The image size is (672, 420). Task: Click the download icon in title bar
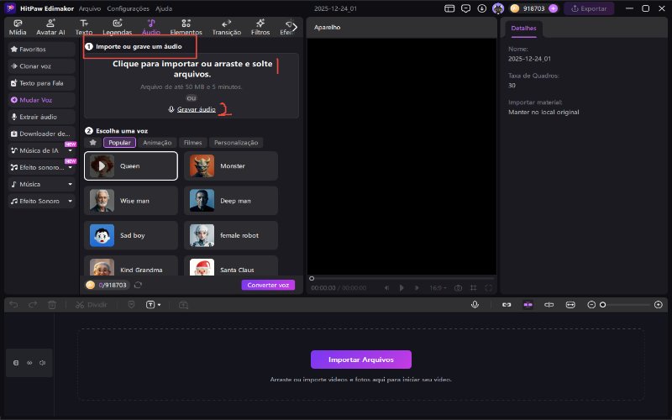click(x=481, y=8)
